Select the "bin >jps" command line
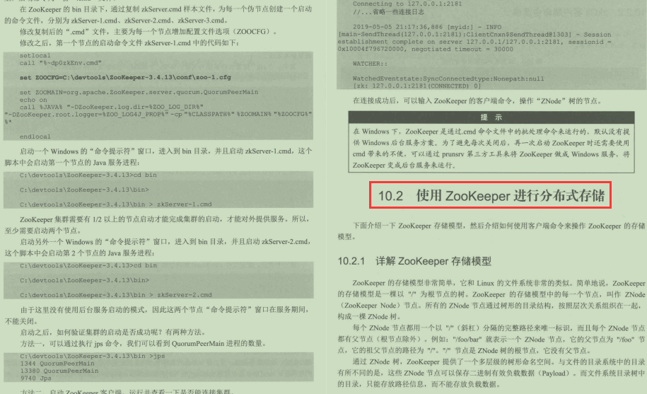This screenshot has width=647, height=394. [x=93, y=356]
